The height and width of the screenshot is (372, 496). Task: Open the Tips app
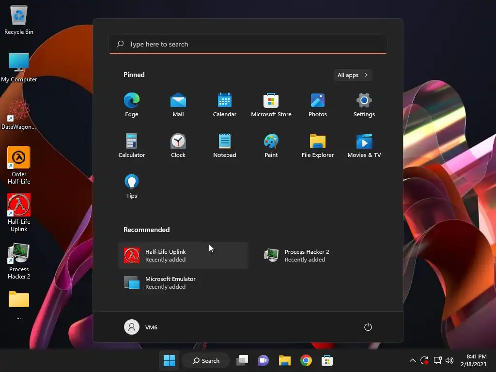[132, 186]
